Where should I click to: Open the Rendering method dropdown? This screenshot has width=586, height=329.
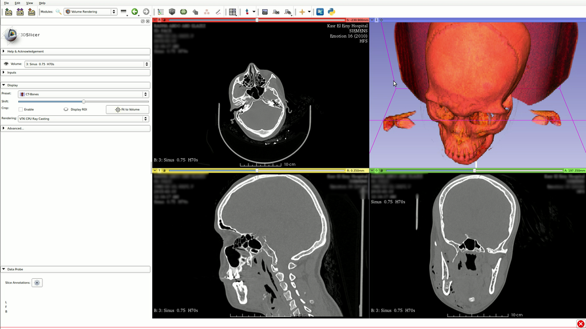84,119
